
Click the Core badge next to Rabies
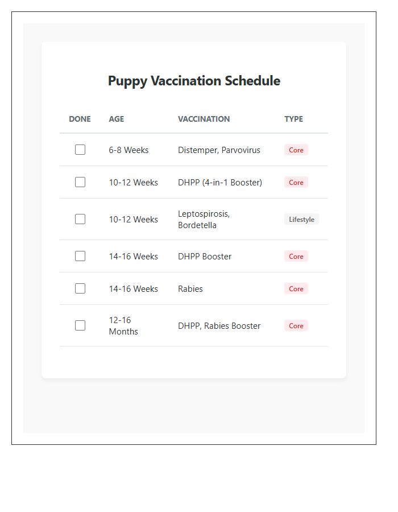click(x=296, y=288)
